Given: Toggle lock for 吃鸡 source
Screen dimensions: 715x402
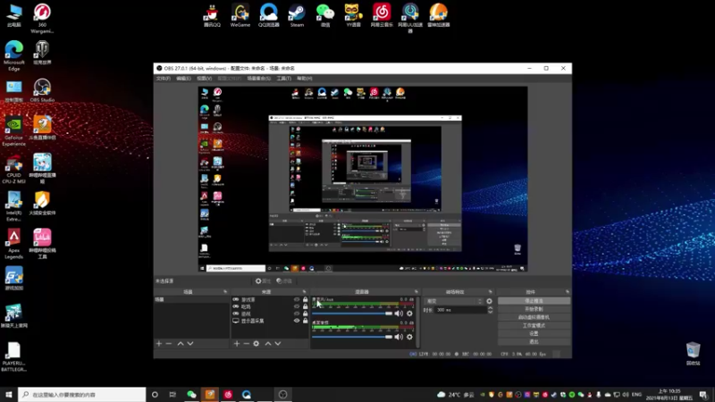Looking at the screenshot, I should tap(306, 306).
